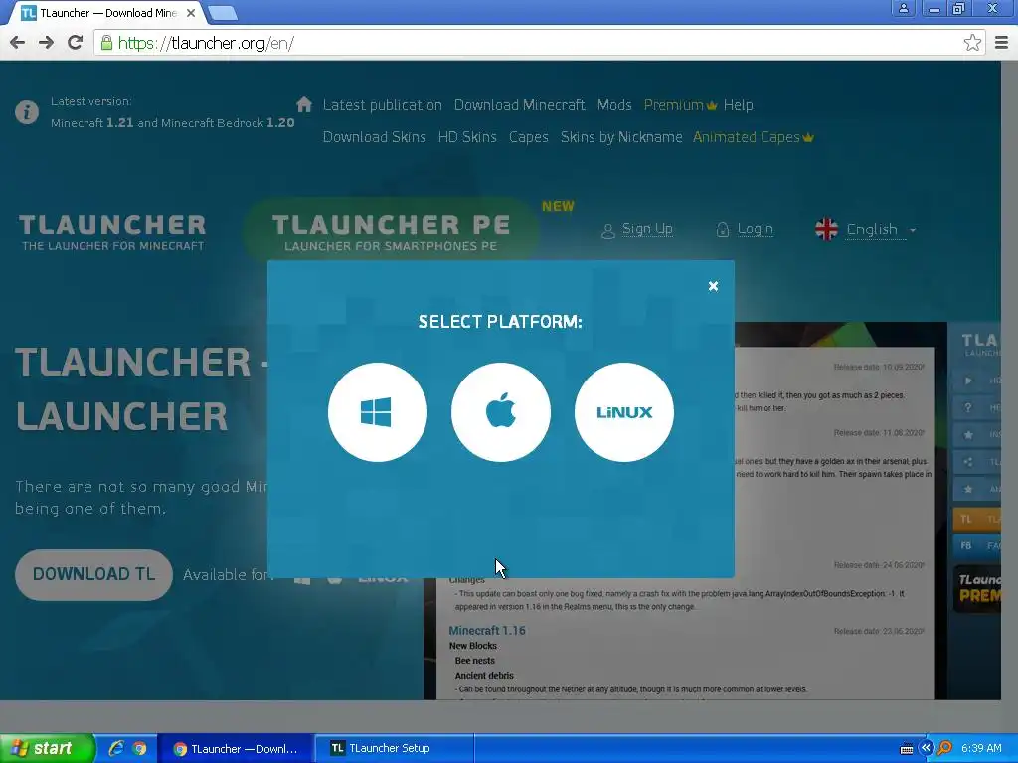Switch to TLauncher Chrome taskbar button
The image size is (1018, 763).
click(236, 749)
